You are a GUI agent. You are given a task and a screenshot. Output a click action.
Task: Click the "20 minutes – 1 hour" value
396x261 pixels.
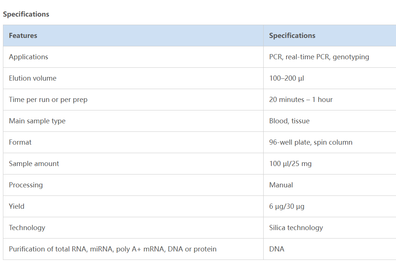301,100
